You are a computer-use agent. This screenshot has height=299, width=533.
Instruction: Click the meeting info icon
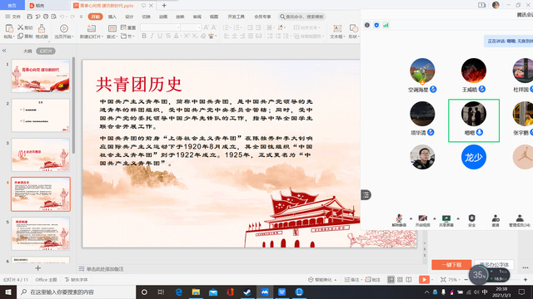tap(367, 25)
